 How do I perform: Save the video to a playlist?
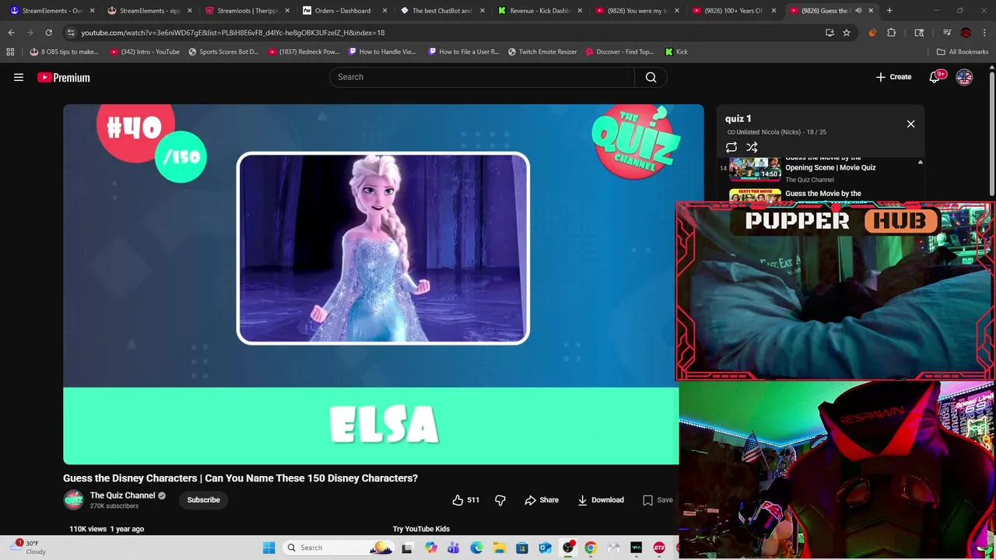658,500
